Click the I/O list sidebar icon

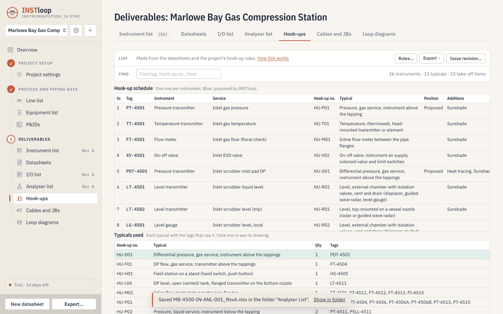pyautogui.click(x=19, y=174)
